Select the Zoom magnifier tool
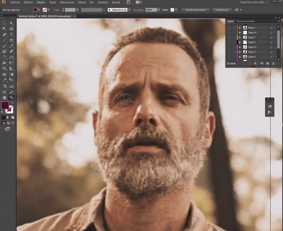283x231 pixels. tap(11, 98)
